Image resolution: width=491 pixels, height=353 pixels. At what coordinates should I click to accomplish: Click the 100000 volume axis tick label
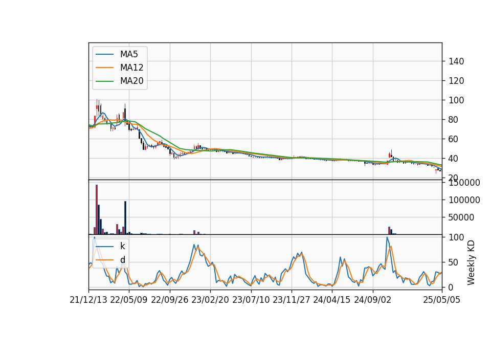point(464,200)
